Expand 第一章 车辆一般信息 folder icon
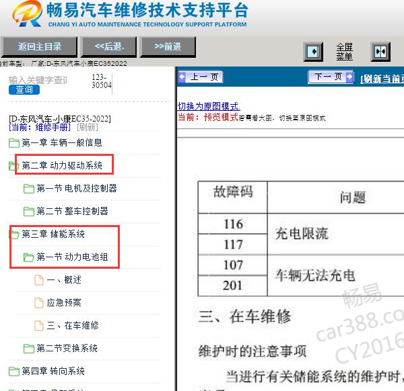The width and height of the screenshot is (404, 391). tap(14, 143)
